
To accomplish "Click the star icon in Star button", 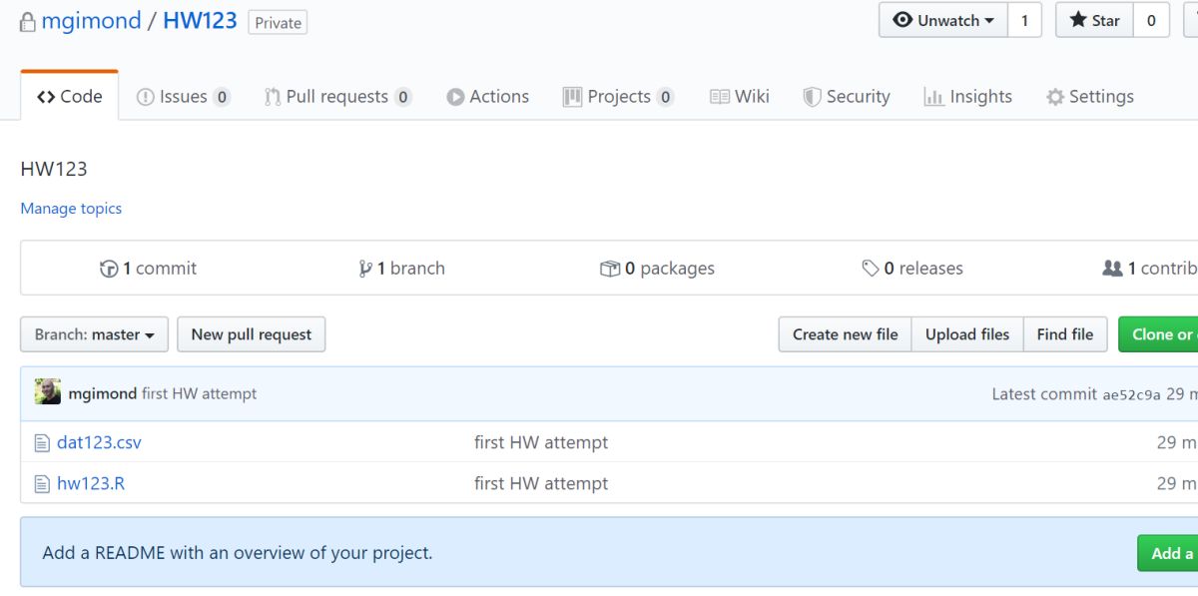I will click(1078, 20).
